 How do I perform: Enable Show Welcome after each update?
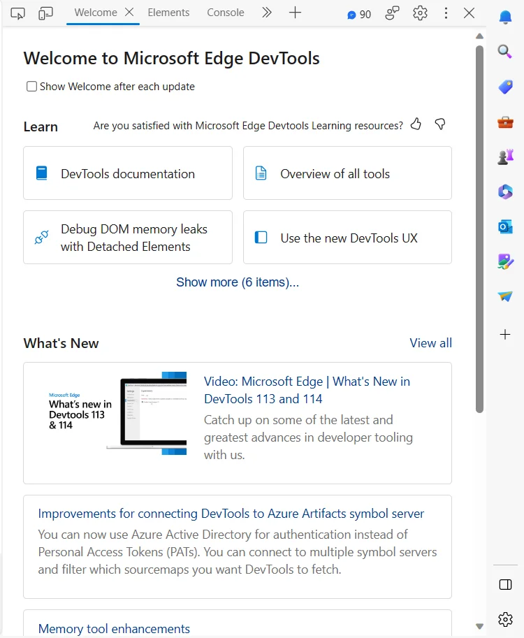tap(31, 86)
